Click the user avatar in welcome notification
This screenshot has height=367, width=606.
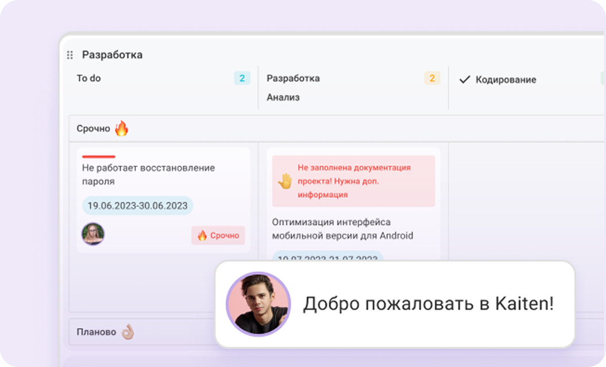(x=258, y=304)
